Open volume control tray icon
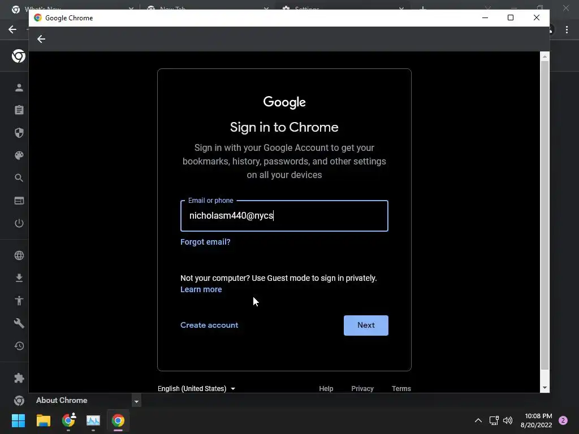 pos(508,420)
